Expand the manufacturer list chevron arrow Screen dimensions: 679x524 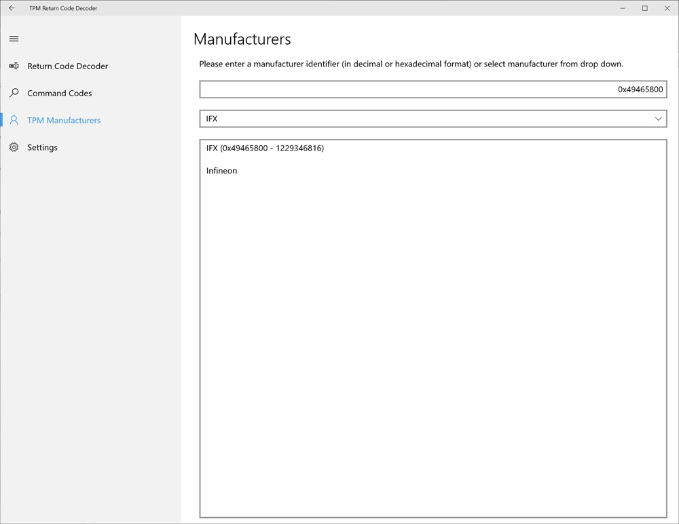[x=658, y=119]
